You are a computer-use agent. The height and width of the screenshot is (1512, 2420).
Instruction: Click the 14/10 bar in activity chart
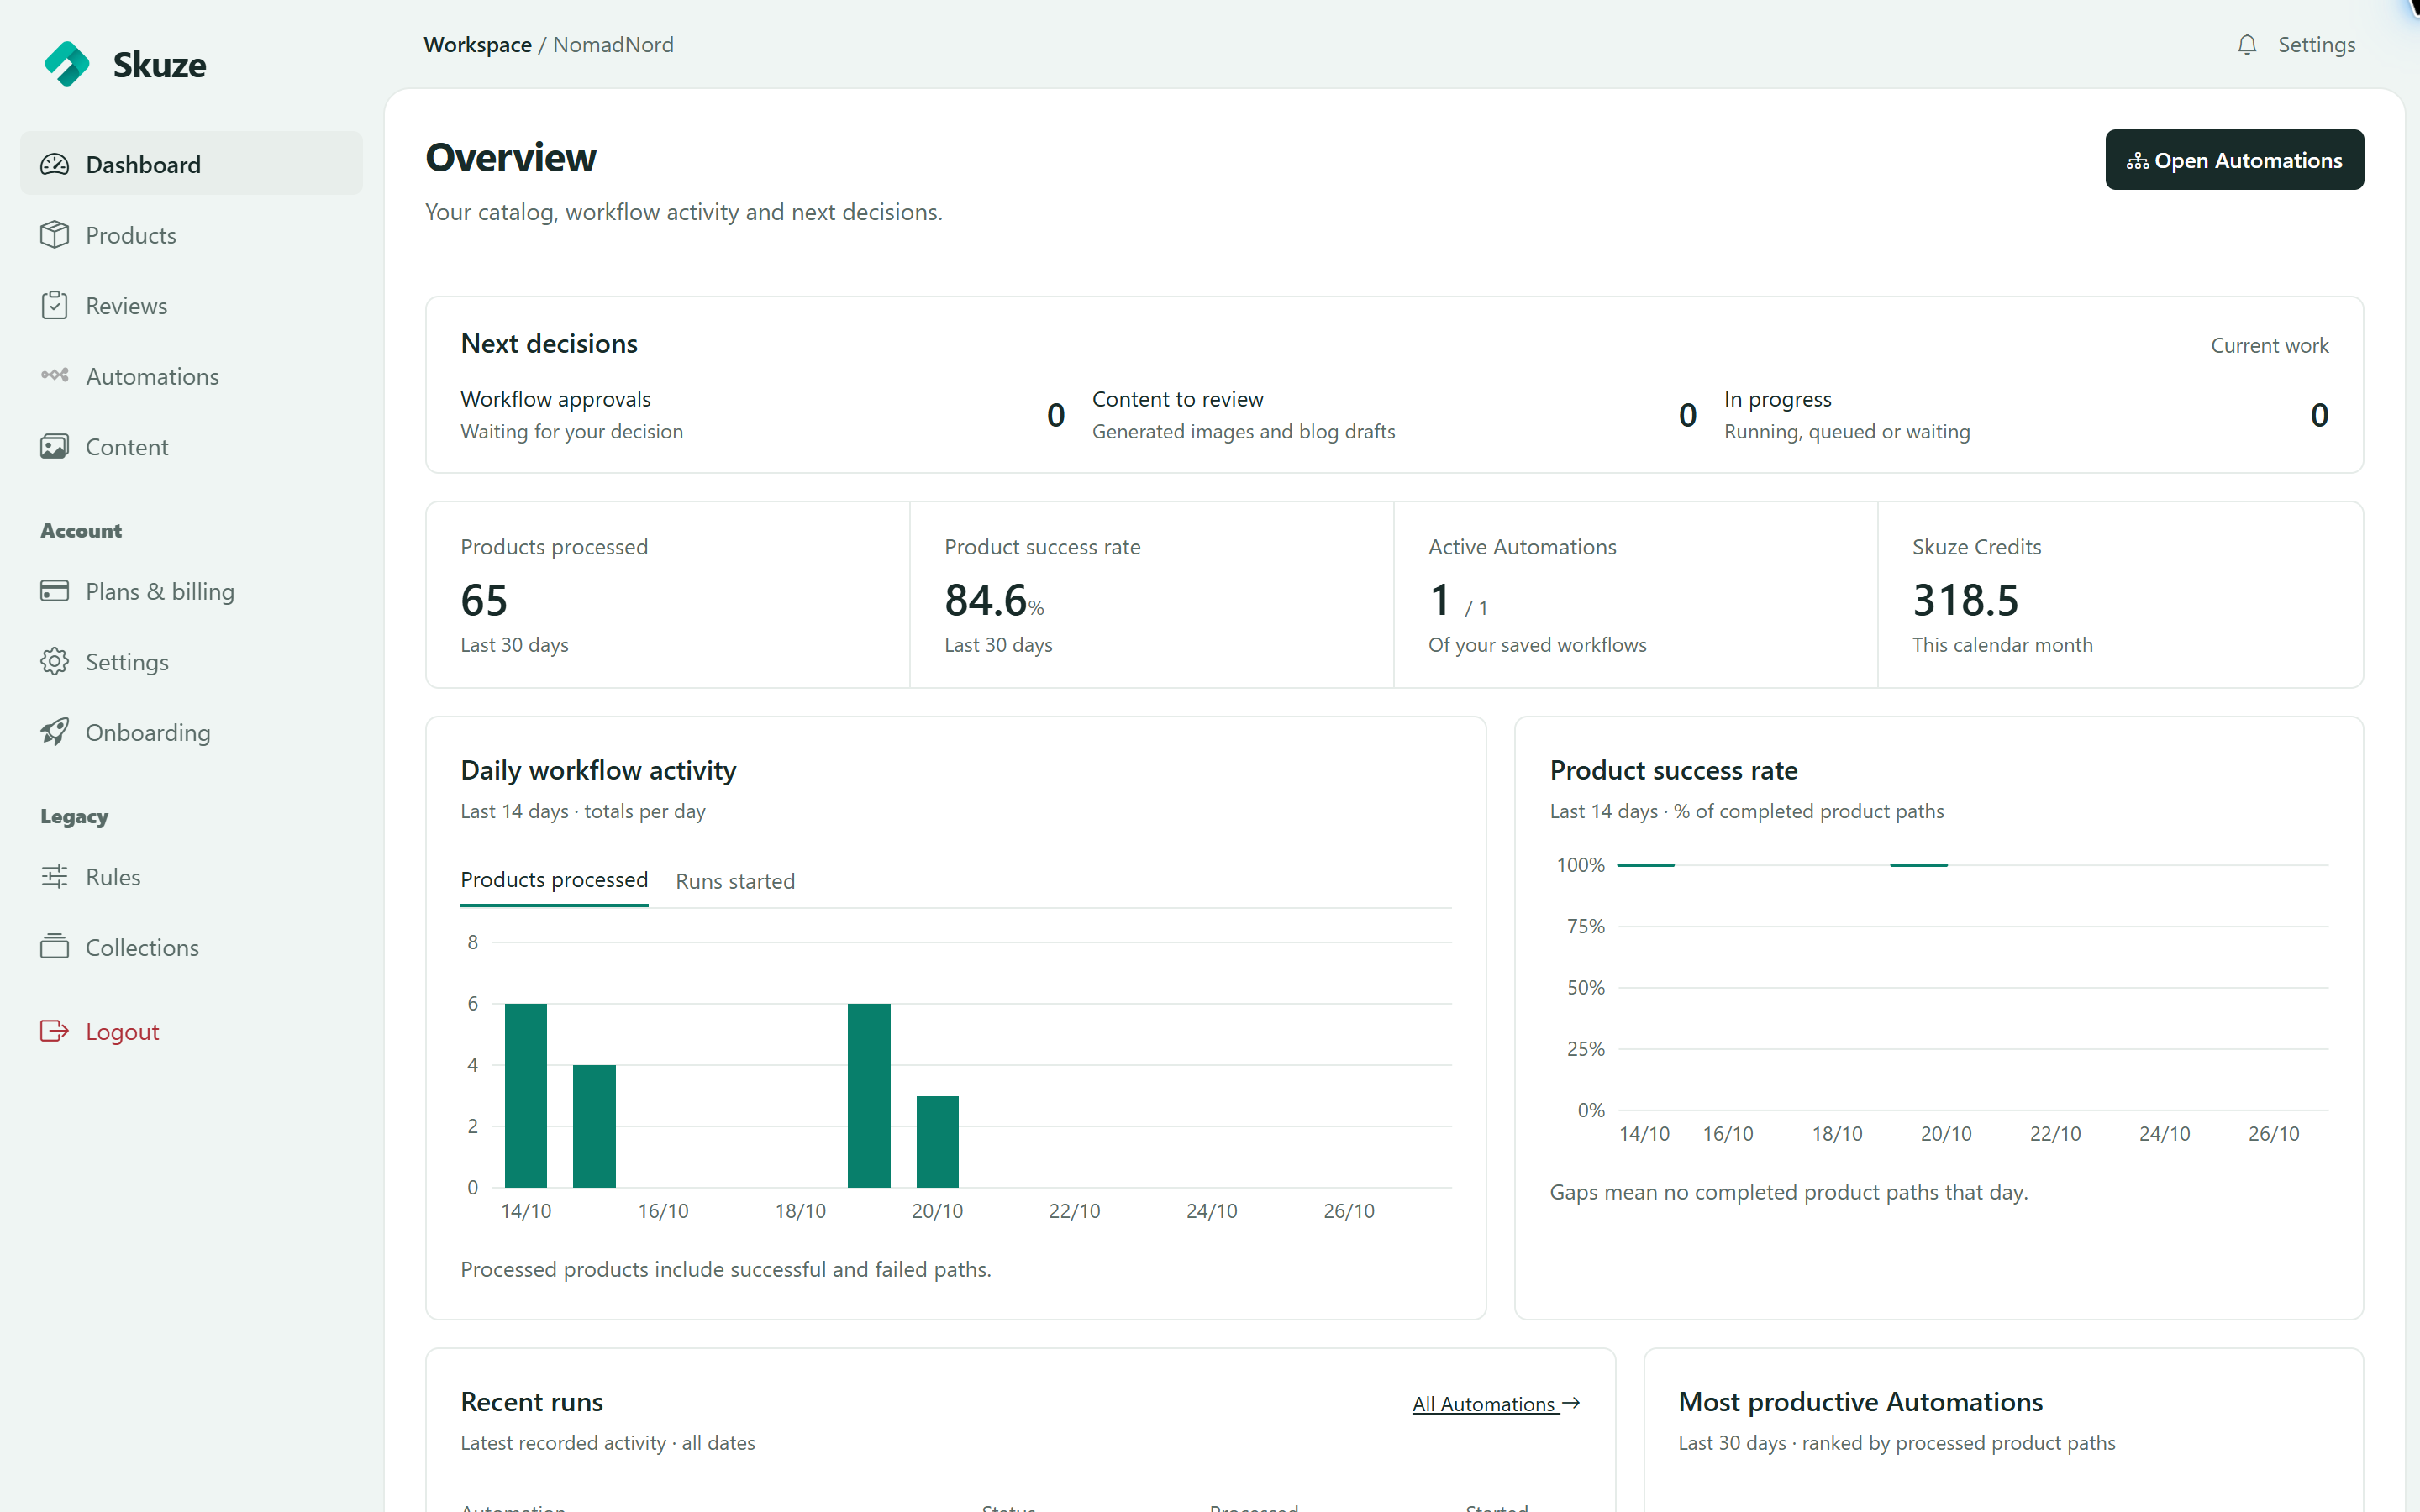pyautogui.click(x=526, y=1095)
